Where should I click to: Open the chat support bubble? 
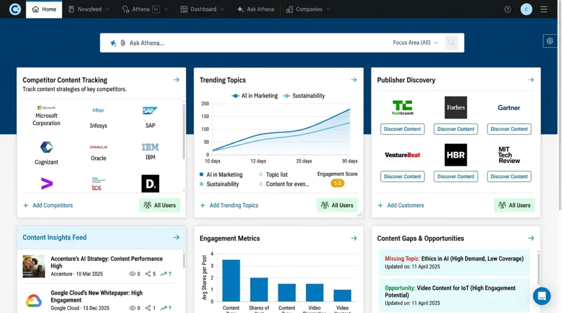point(542,296)
